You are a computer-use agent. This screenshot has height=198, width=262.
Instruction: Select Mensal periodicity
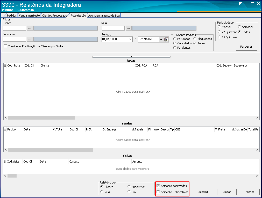219,27
